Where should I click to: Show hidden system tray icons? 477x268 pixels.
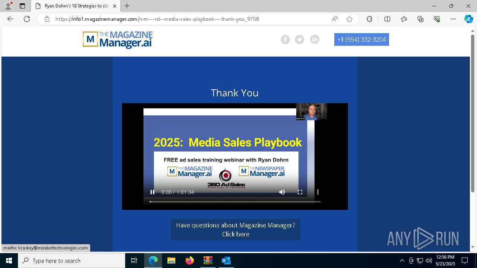point(402,261)
